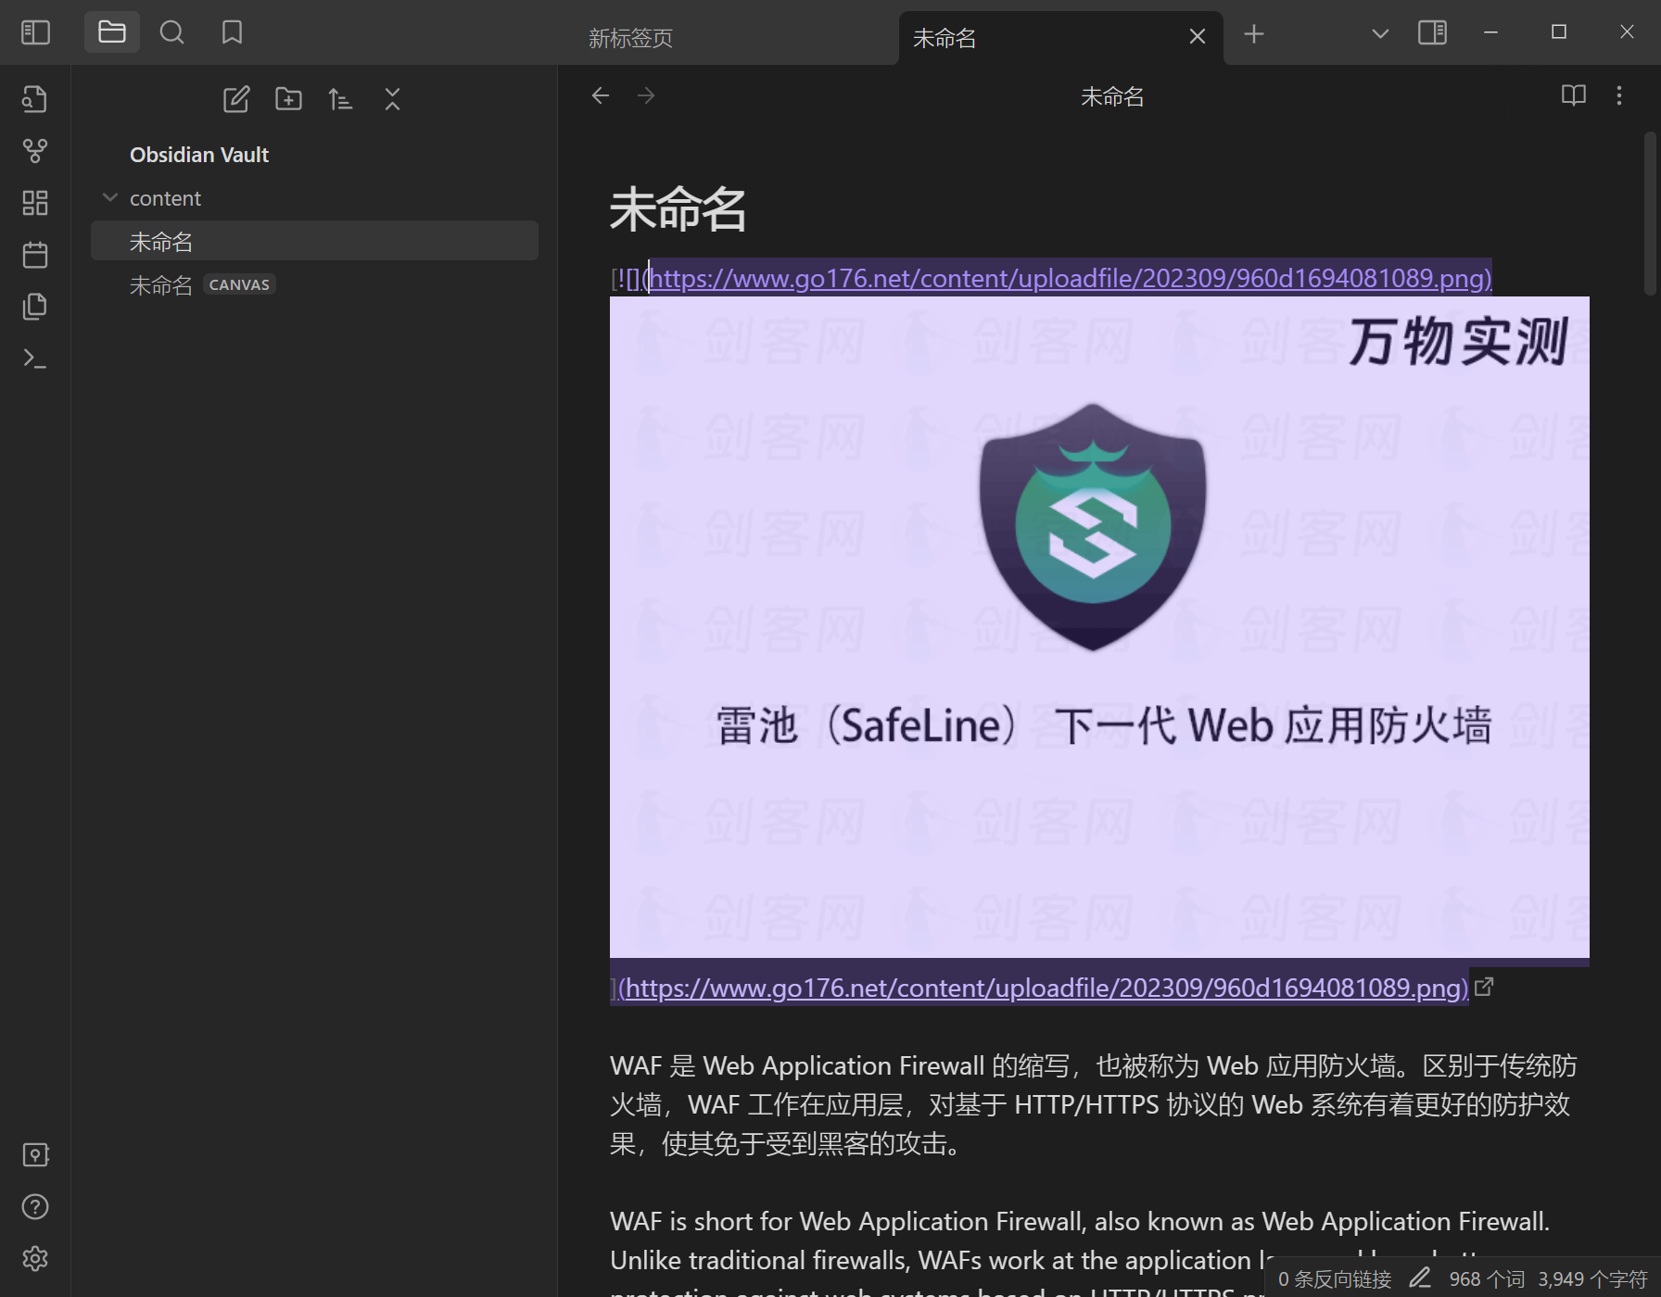Image resolution: width=1661 pixels, height=1297 pixels.
Task: Click the 未命名 note heading title
Action: point(678,209)
